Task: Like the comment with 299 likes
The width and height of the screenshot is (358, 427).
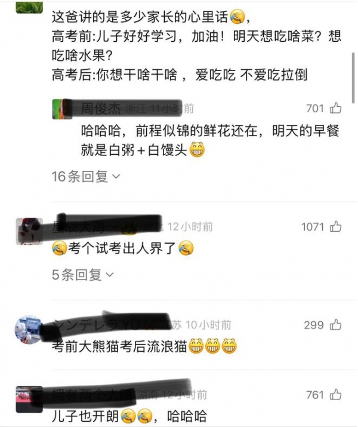Action: pyautogui.click(x=336, y=325)
